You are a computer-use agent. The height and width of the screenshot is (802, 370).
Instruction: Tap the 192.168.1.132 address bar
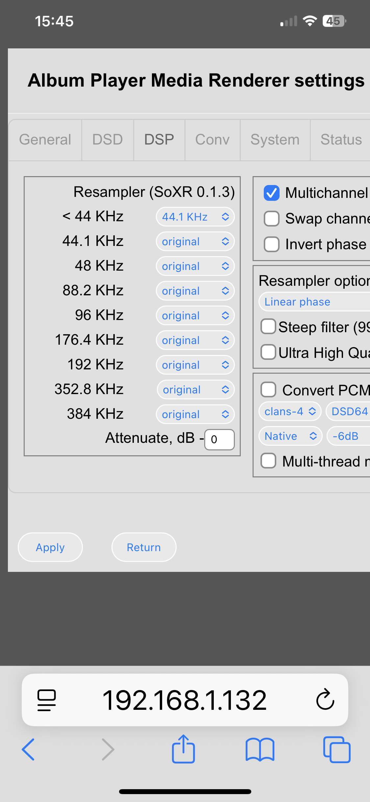pyautogui.click(x=185, y=700)
